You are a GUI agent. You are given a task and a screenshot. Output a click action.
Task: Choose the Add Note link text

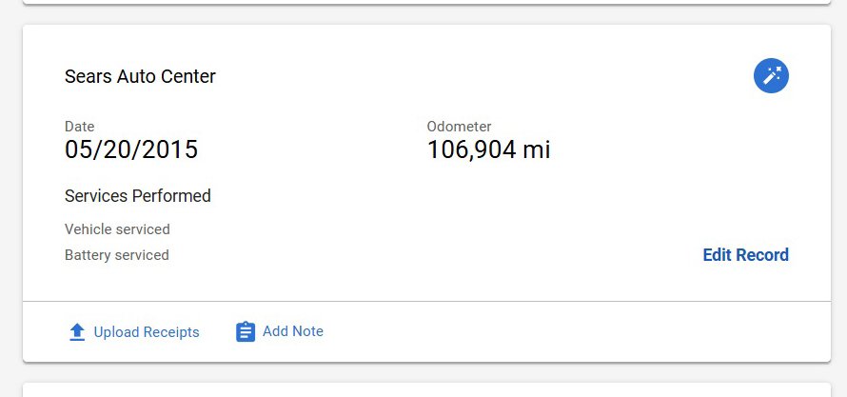click(x=293, y=331)
